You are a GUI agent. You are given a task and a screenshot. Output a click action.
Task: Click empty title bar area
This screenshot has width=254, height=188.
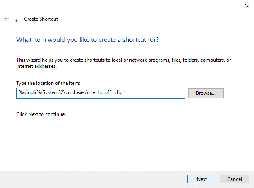[124, 6]
